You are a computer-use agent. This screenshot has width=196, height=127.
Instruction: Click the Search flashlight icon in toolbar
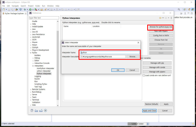(45, 9)
